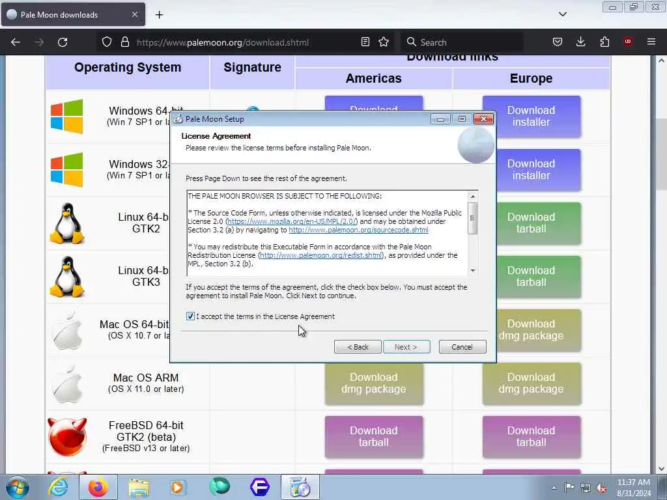Screen dimensions: 667x500
Task: Download Mac OS ARM Americas dmg package
Action: 374,383
